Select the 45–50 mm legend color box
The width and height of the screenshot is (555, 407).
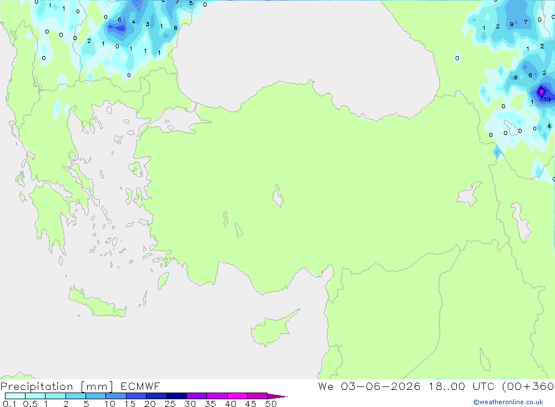click(x=257, y=396)
